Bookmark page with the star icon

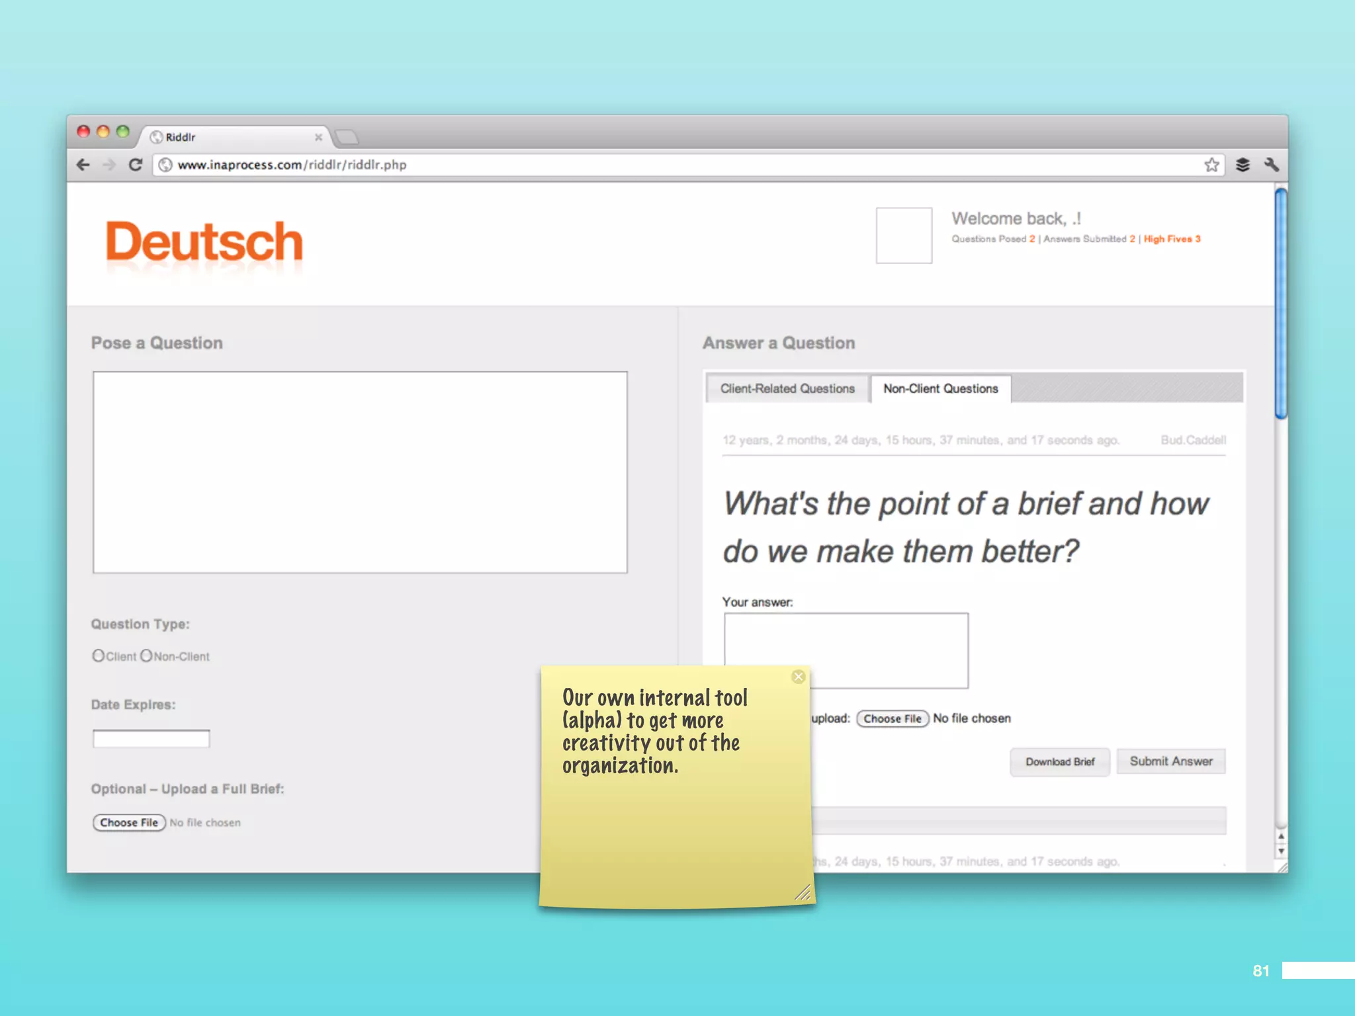[x=1211, y=165]
